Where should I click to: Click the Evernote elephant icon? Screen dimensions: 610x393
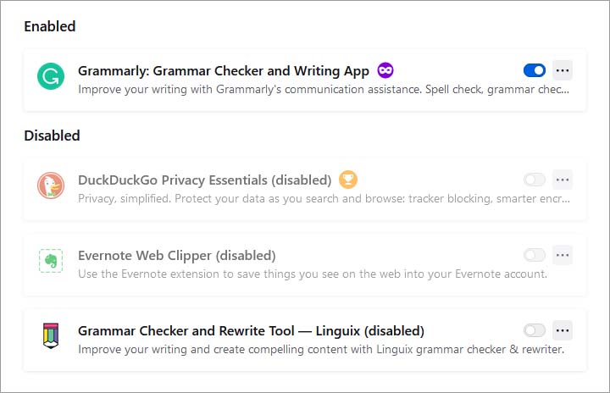click(51, 261)
